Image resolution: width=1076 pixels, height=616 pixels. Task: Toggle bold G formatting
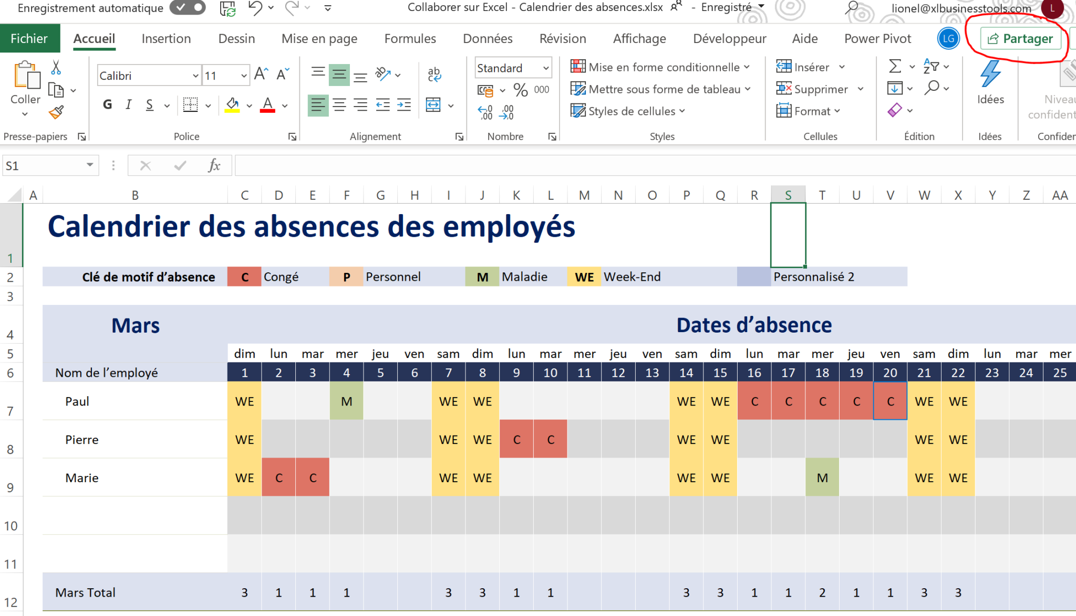[x=108, y=104]
